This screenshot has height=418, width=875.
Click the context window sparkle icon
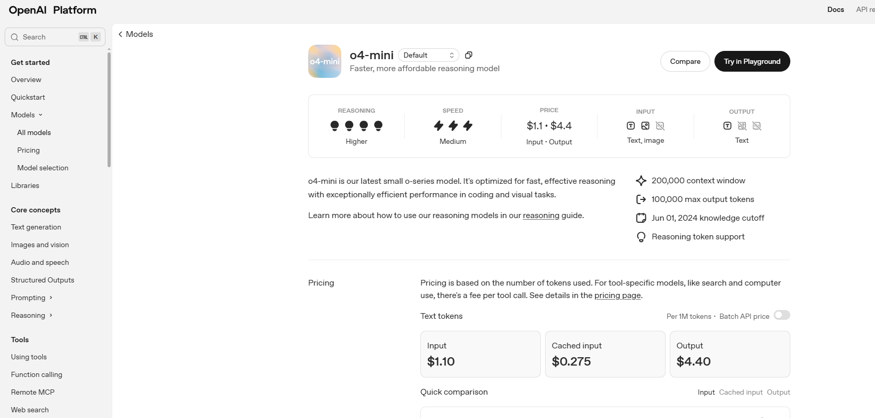click(641, 181)
